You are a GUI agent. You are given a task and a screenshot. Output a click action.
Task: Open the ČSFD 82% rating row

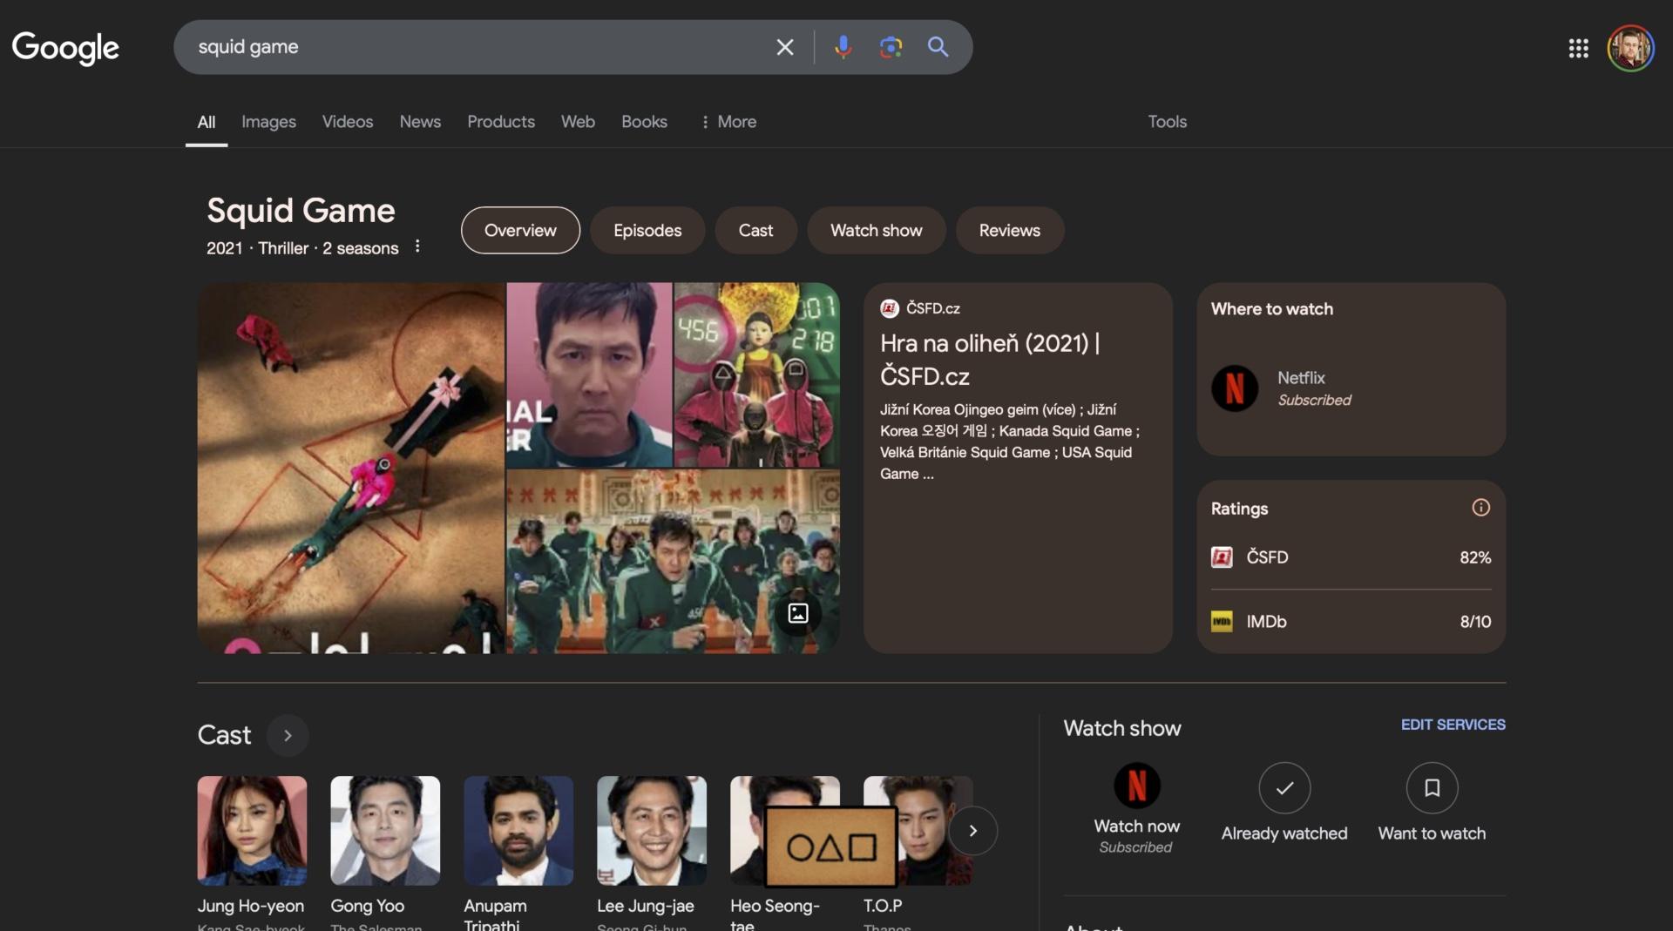[1351, 557]
